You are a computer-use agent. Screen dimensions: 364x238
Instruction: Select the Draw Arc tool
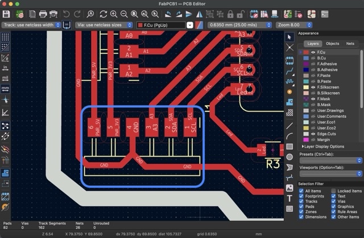click(289, 136)
